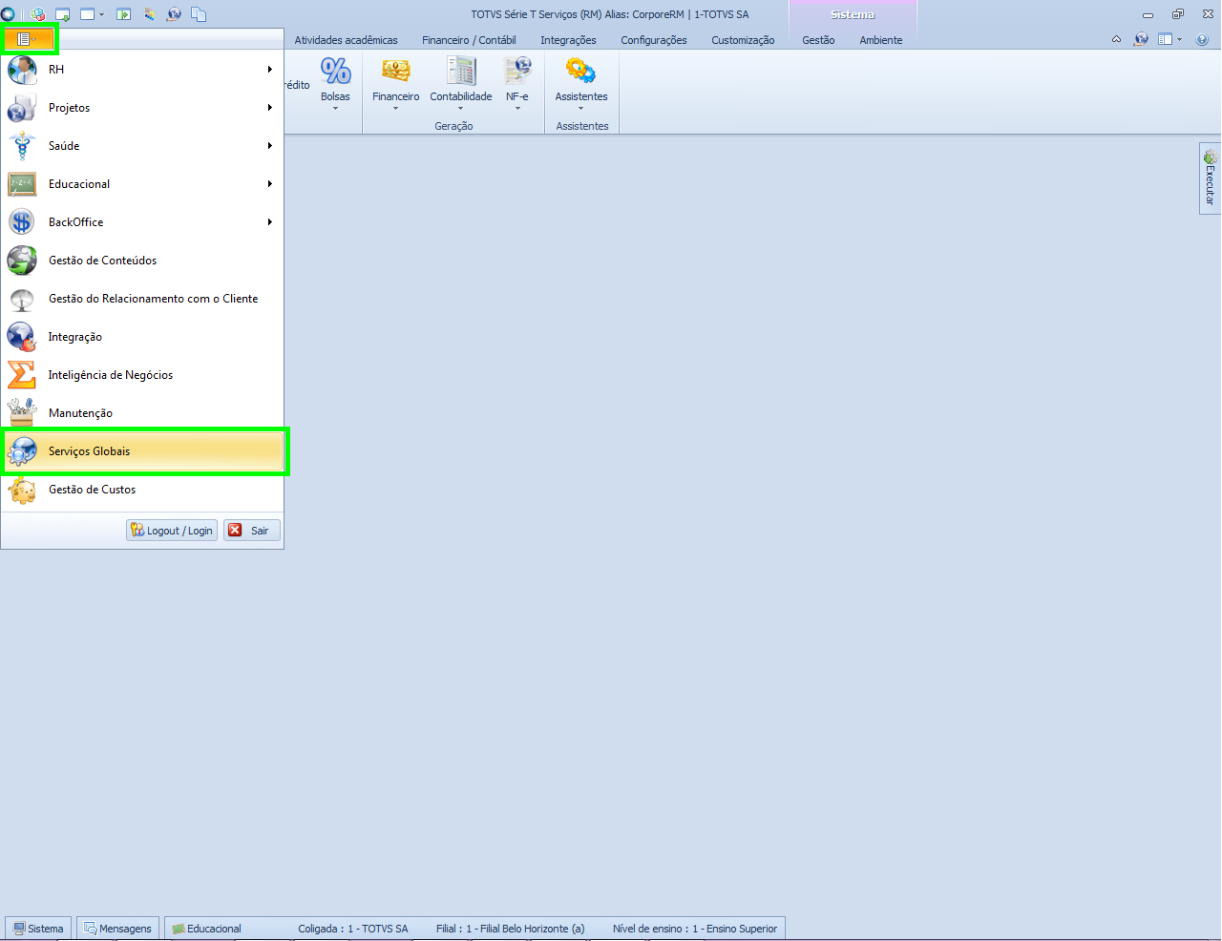
Task: Click the blue help question mark icon
Action: coord(1202,39)
